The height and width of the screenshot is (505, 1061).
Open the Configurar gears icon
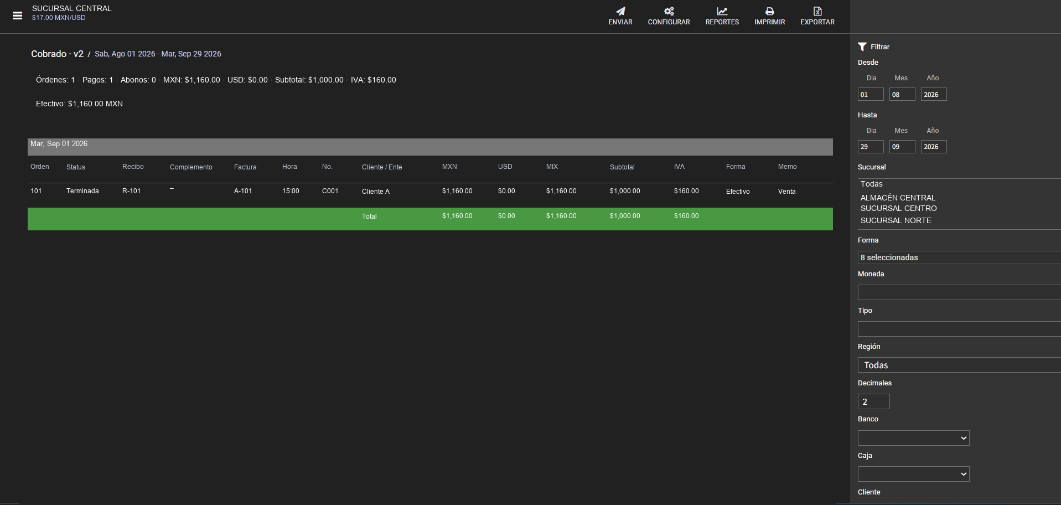tap(669, 11)
